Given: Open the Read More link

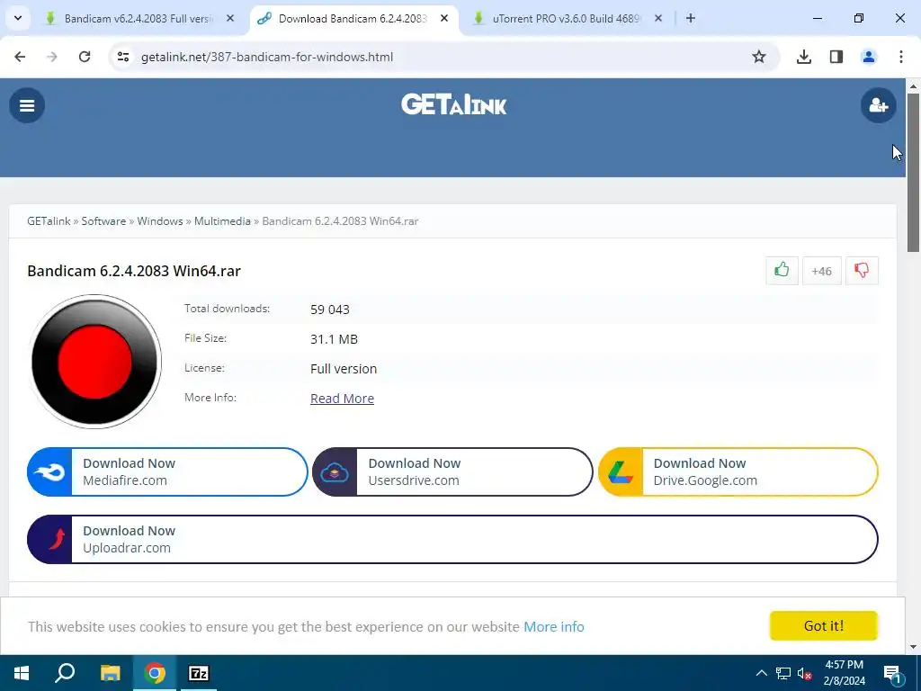Looking at the screenshot, I should (x=342, y=399).
